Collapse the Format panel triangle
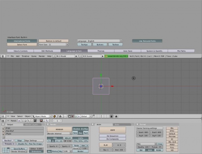The width and height of the screenshot is (202, 154). point(137,124)
